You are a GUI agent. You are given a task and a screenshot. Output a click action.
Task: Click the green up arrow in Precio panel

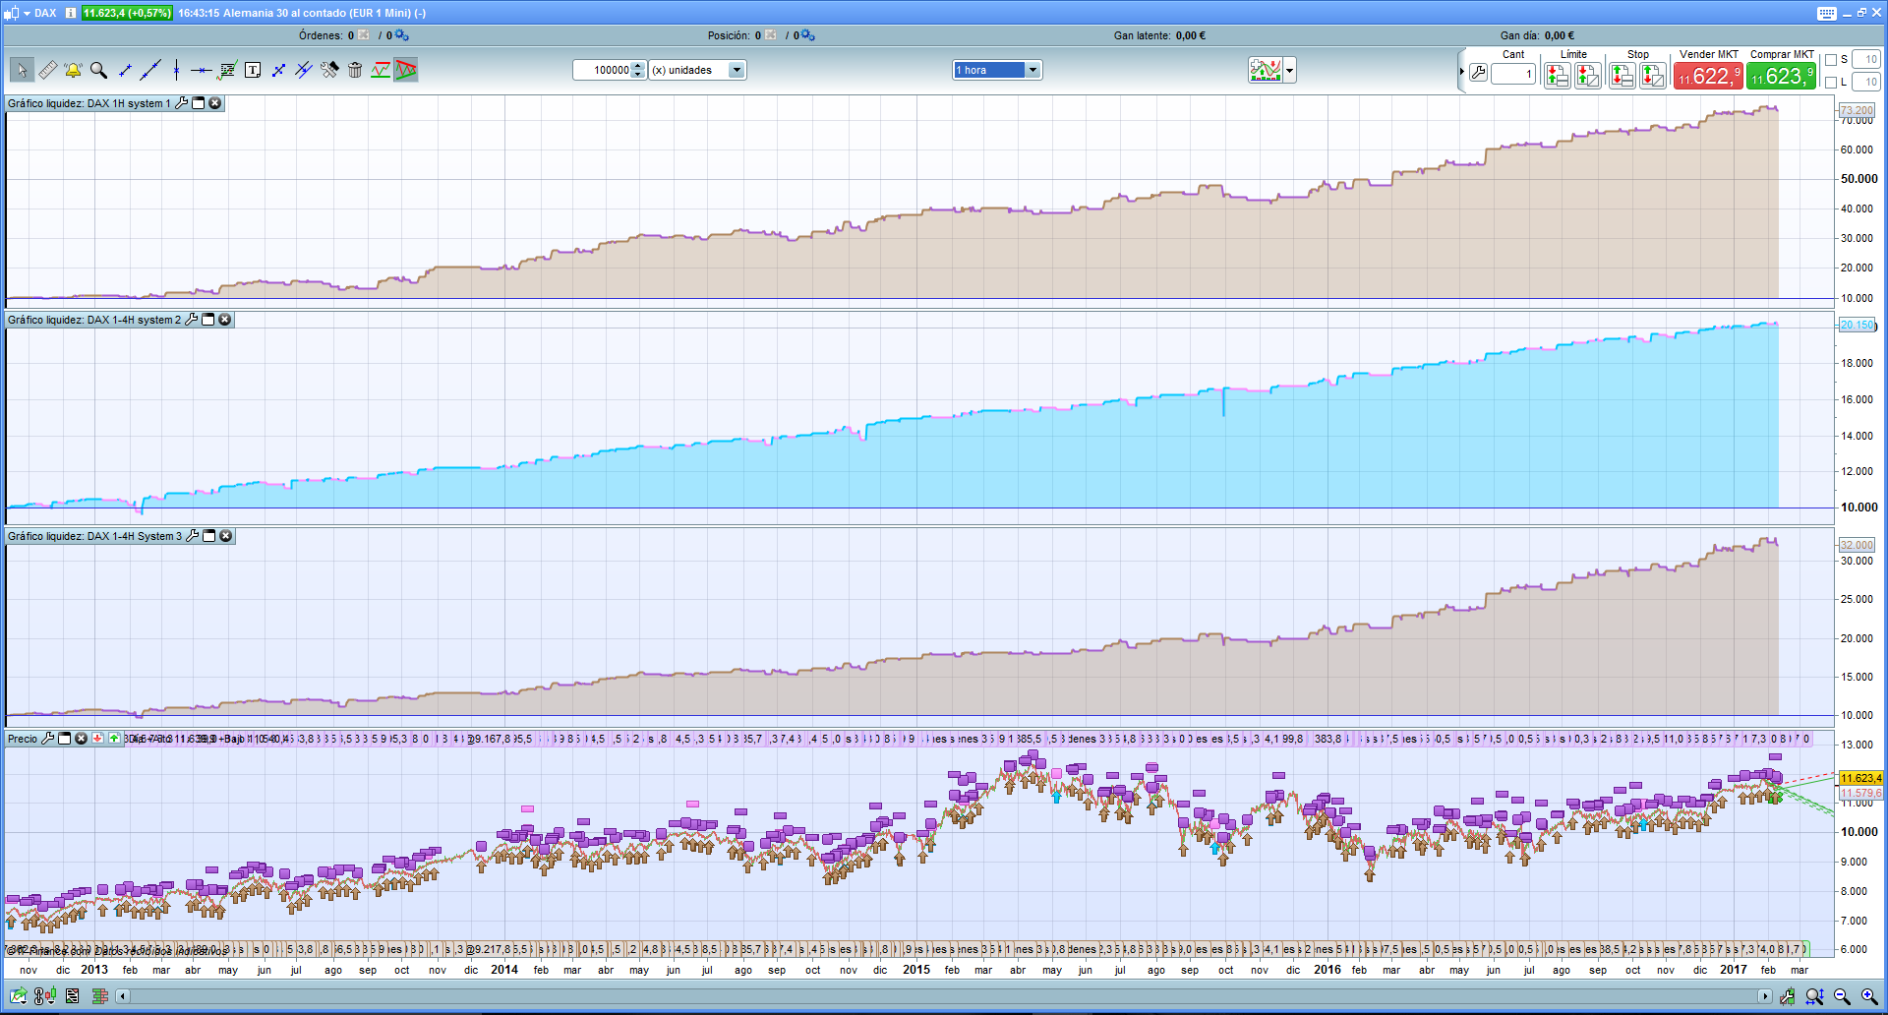(114, 739)
